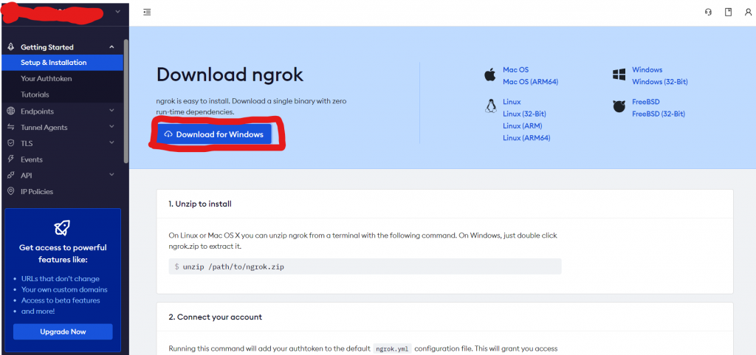The height and width of the screenshot is (355, 756).
Task: Click the Mac OS (ARM64) download link
Action: tap(530, 82)
